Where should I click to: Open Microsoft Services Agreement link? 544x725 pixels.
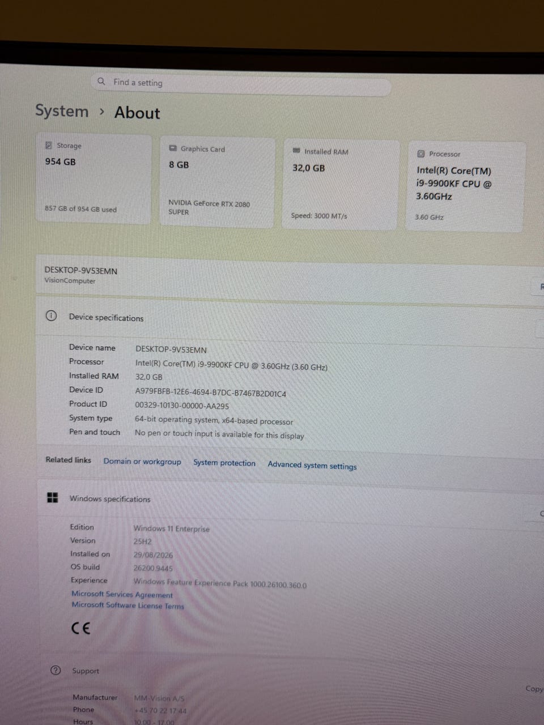pos(122,594)
